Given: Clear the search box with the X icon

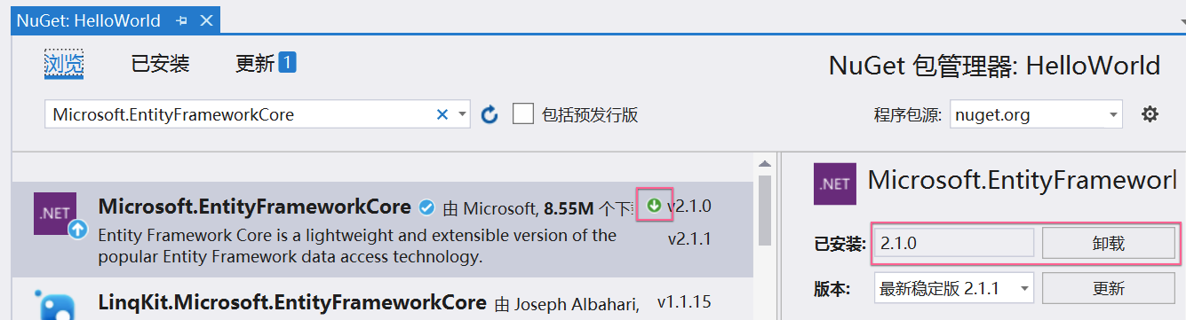Looking at the screenshot, I should [442, 114].
